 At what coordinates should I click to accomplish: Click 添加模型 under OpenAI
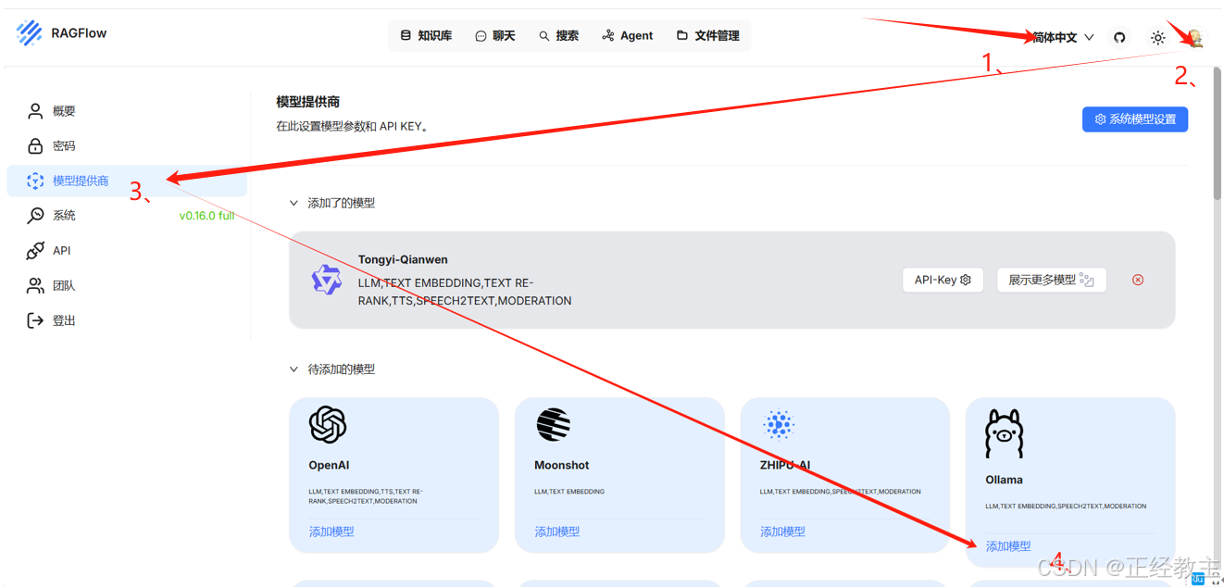(331, 532)
